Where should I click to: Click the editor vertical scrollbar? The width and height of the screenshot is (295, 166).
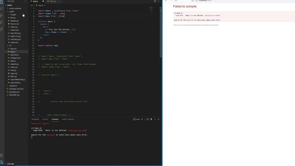coord(161,32)
